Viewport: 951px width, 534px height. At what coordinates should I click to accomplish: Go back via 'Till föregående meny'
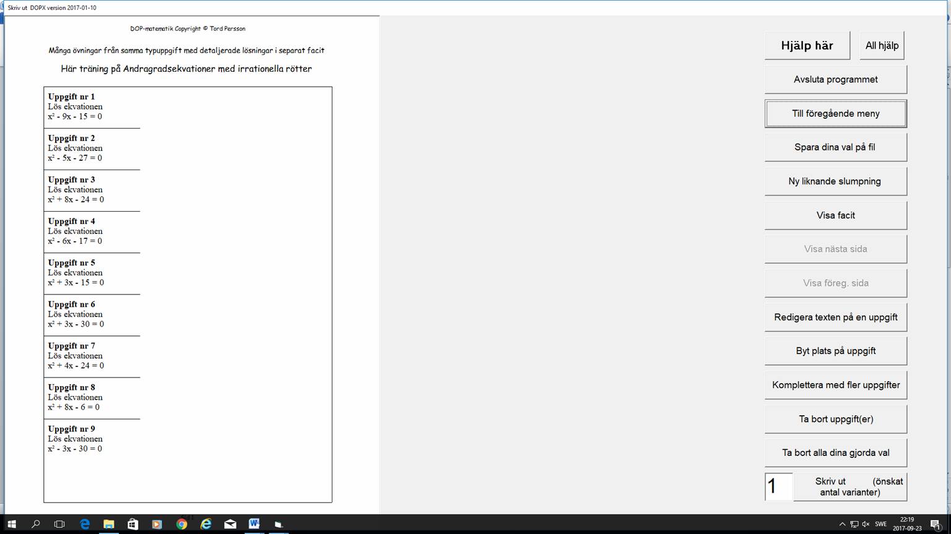pos(835,114)
